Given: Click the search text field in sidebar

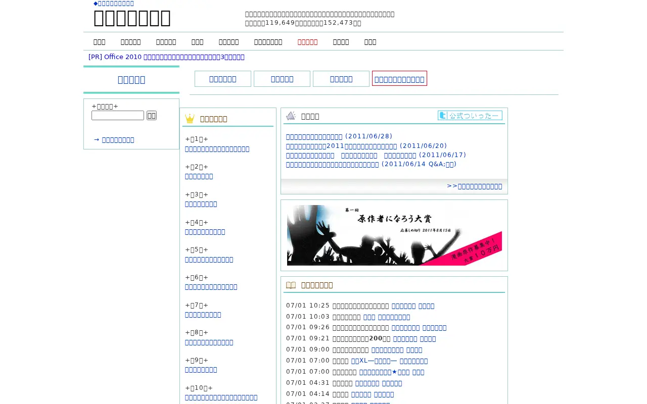Looking at the screenshot, I should point(118,116).
